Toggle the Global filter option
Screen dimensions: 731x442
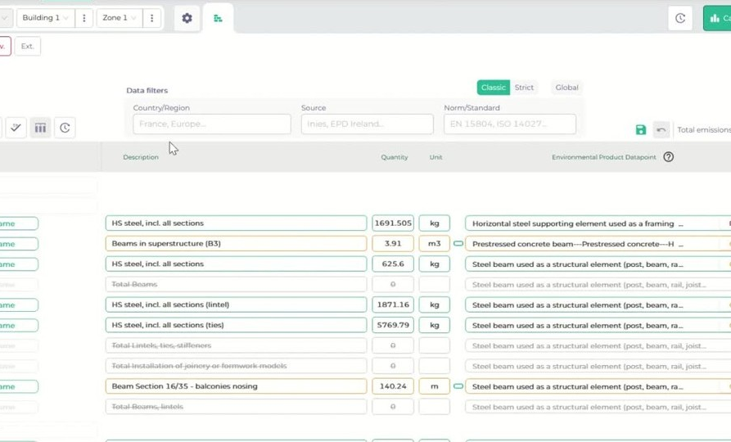pyautogui.click(x=566, y=88)
